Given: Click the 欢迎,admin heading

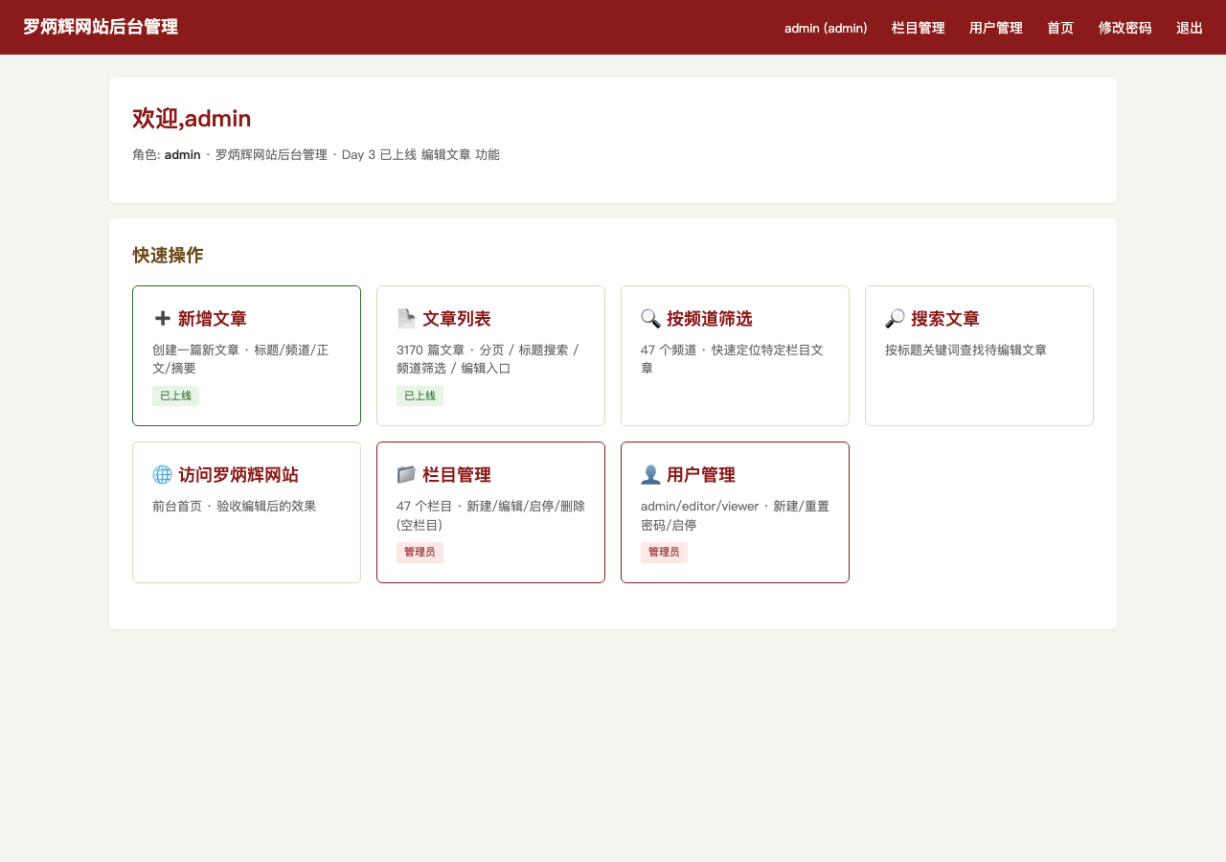Looking at the screenshot, I should pos(192,119).
